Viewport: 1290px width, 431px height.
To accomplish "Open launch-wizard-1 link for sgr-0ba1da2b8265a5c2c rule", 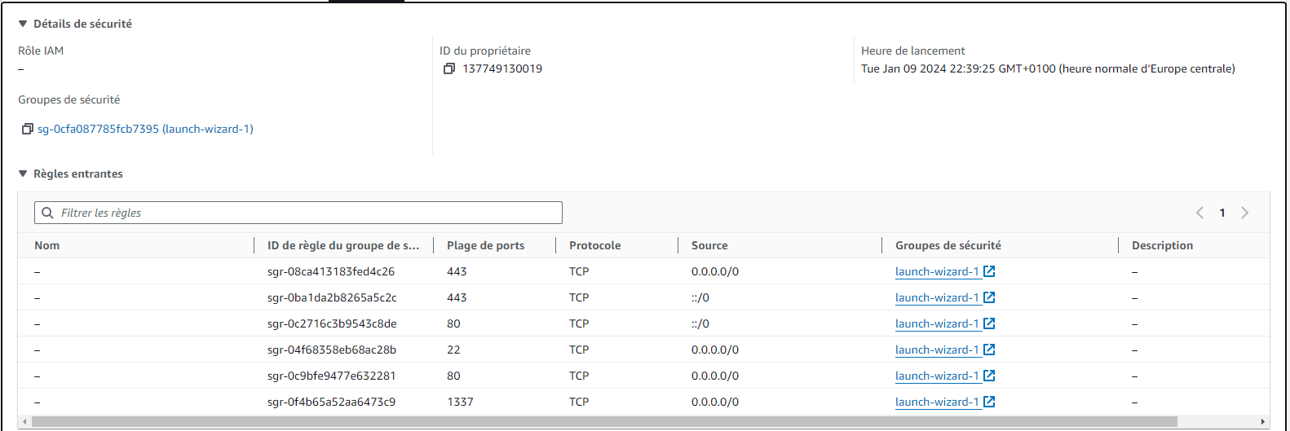I will pos(937,297).
